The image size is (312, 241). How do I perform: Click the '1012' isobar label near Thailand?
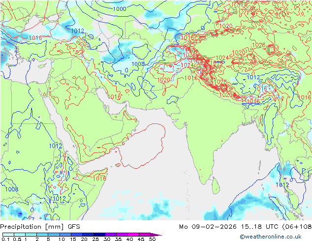282,185
